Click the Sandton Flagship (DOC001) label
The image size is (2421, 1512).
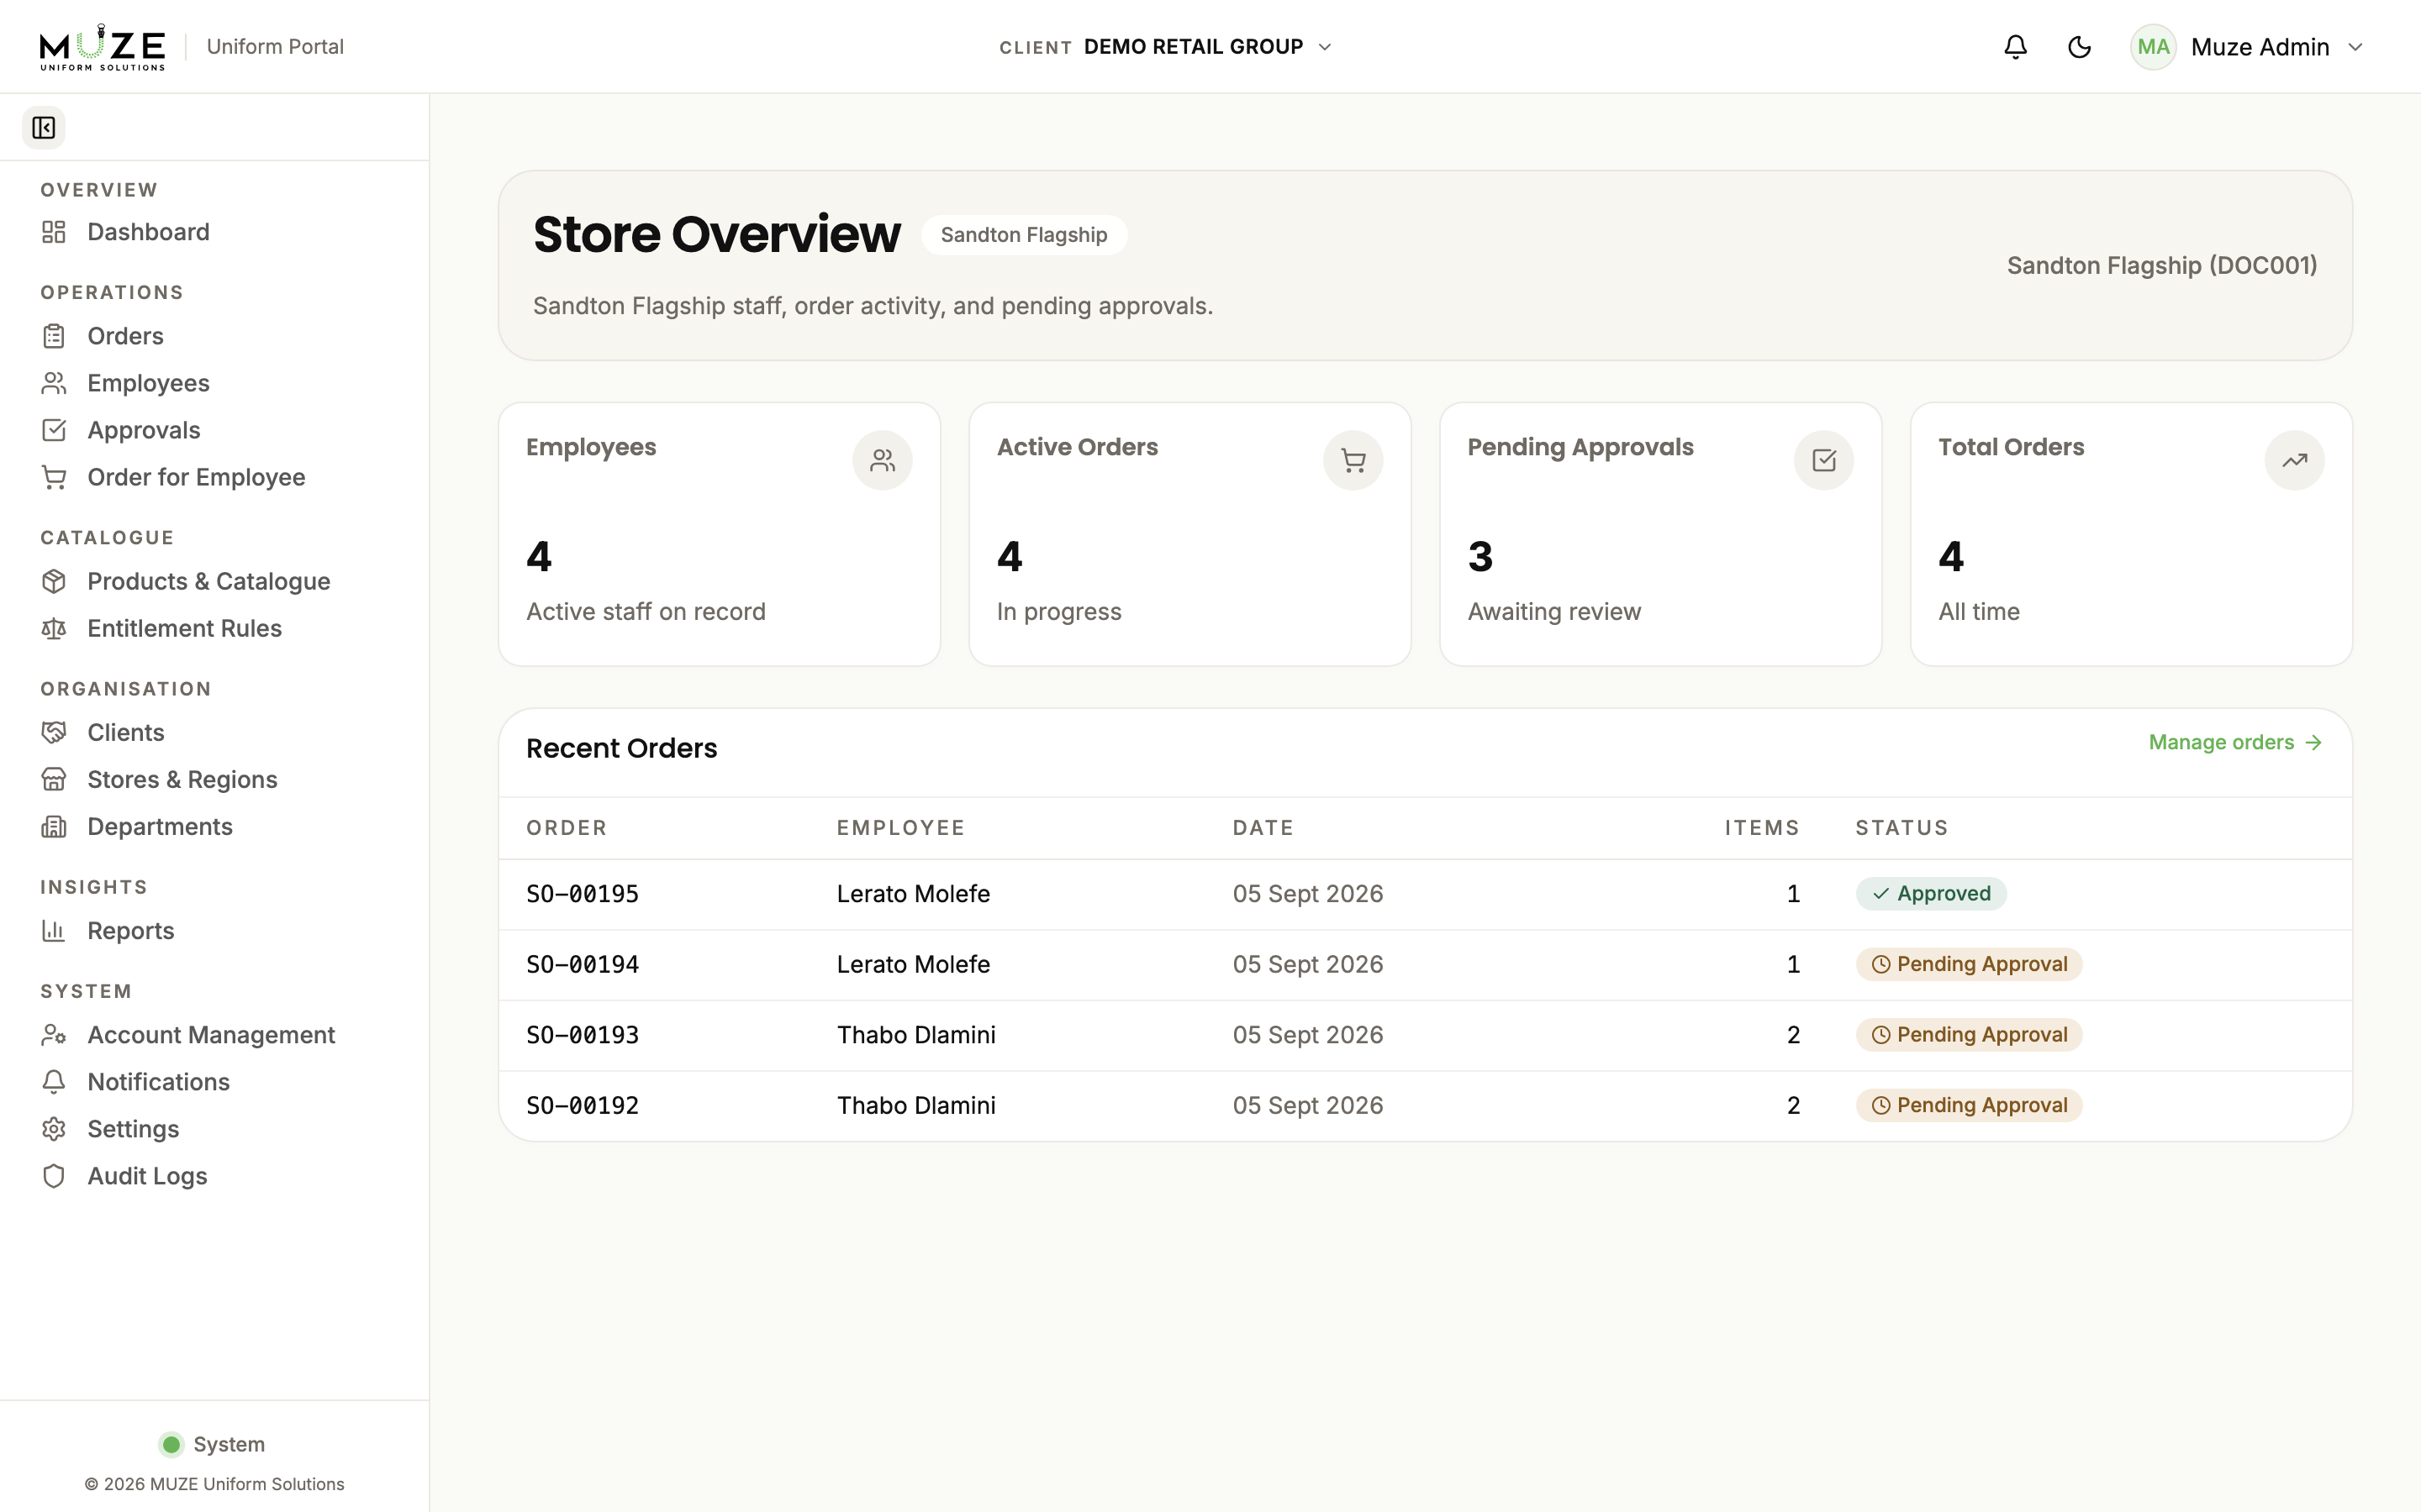2162,265
